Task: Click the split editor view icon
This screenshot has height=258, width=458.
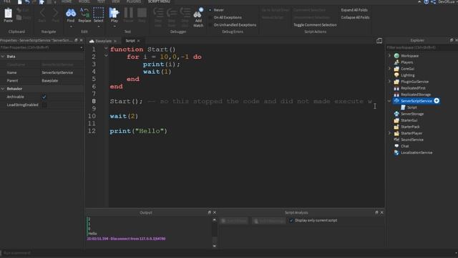Action: [379, 41]
